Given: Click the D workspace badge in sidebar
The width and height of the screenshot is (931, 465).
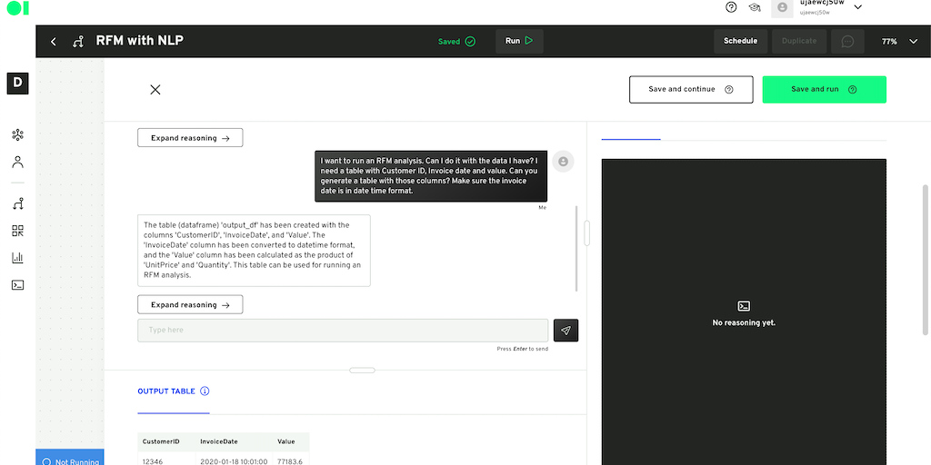Looking at the screenshot, I should (17, 83).
